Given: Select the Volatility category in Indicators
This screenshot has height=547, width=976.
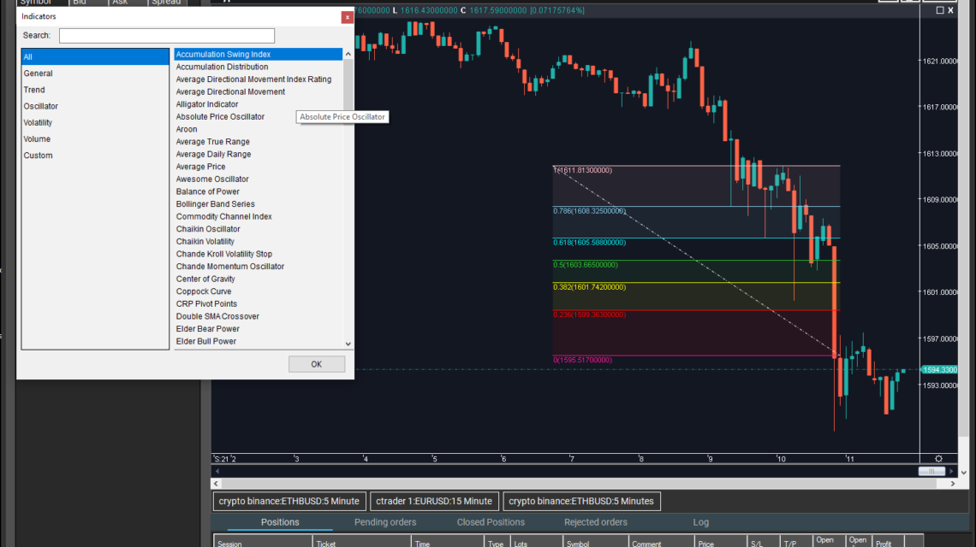Looking at the screenshot, I should click(38, 122).
